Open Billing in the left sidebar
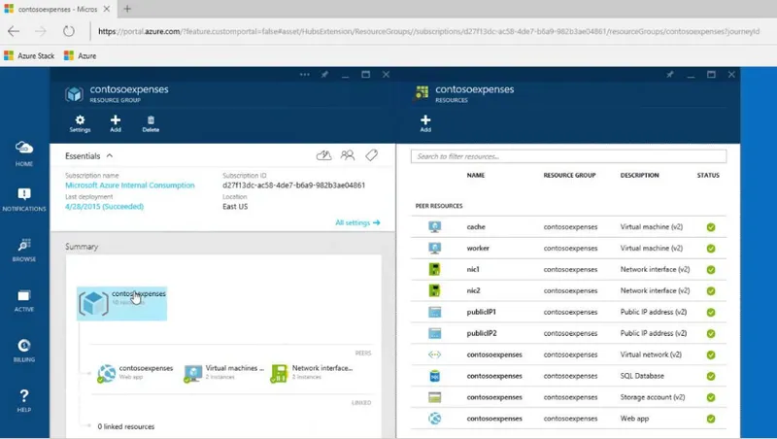Viewport: 777px width, 439px height. click(x=23, y=351)
